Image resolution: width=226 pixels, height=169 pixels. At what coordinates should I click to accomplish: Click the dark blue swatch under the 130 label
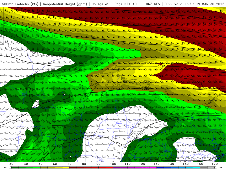click(160, 168)
